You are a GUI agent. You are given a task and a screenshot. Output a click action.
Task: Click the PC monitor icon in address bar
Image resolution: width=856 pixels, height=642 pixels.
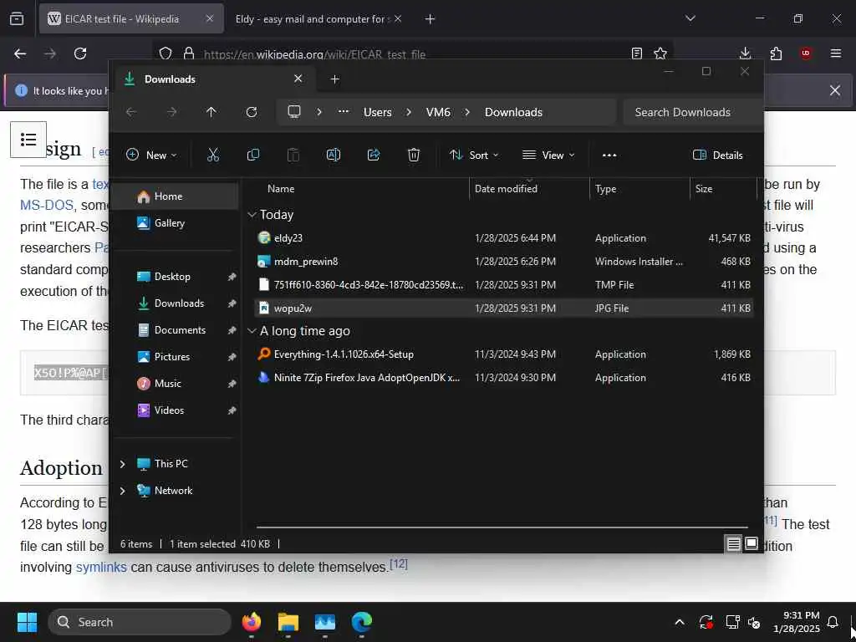click(x=294, y=112)
